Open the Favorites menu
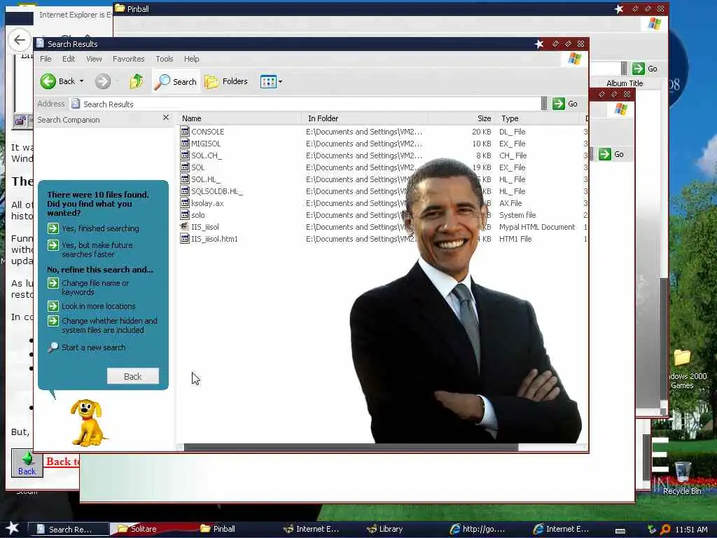Viewport: 717px width, 538px height. (129, 59)
